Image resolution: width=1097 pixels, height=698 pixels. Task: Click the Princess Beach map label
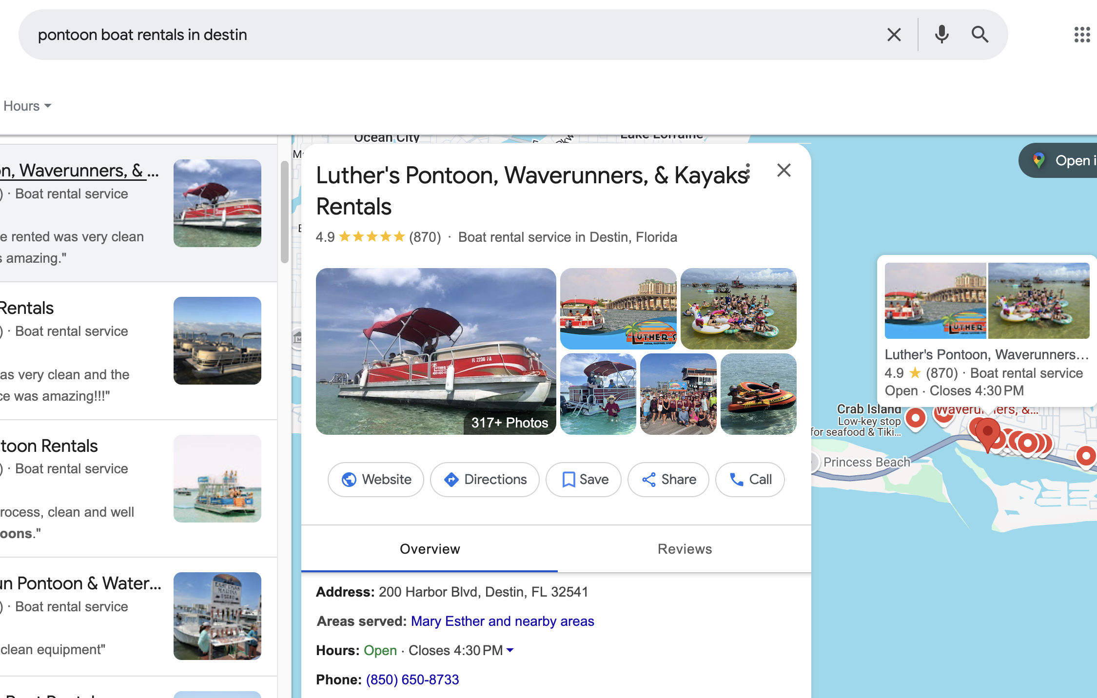(x=867, y=462)
